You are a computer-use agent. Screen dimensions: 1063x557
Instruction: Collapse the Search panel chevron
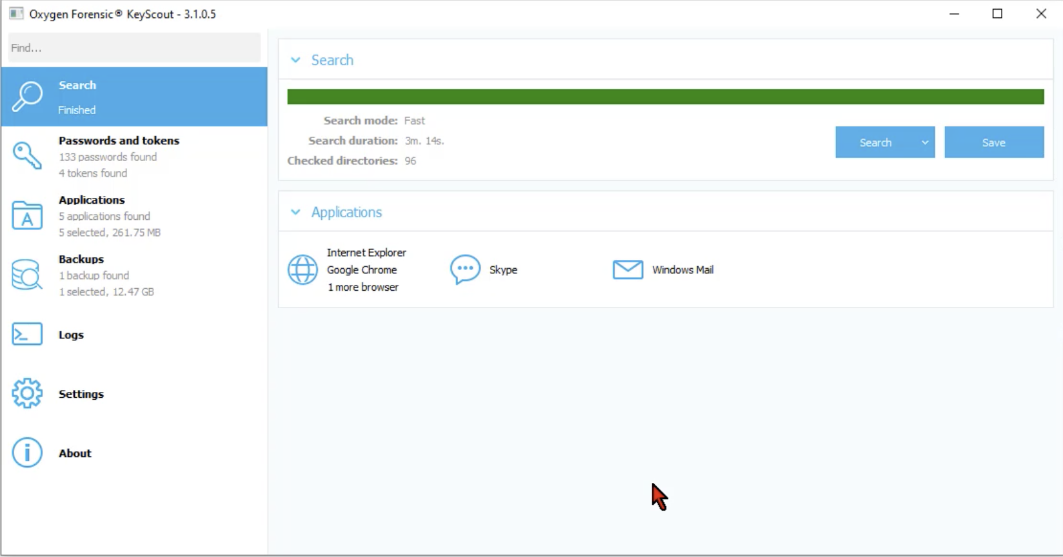click(x=295, y=60)
